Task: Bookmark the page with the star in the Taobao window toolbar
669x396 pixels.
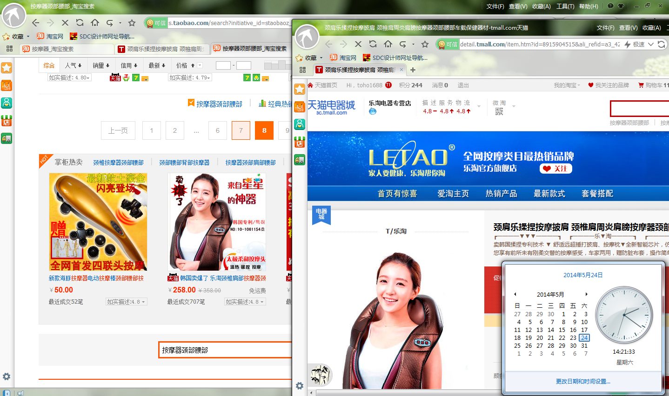Action: pyautogui.click(x=132, y=23)
